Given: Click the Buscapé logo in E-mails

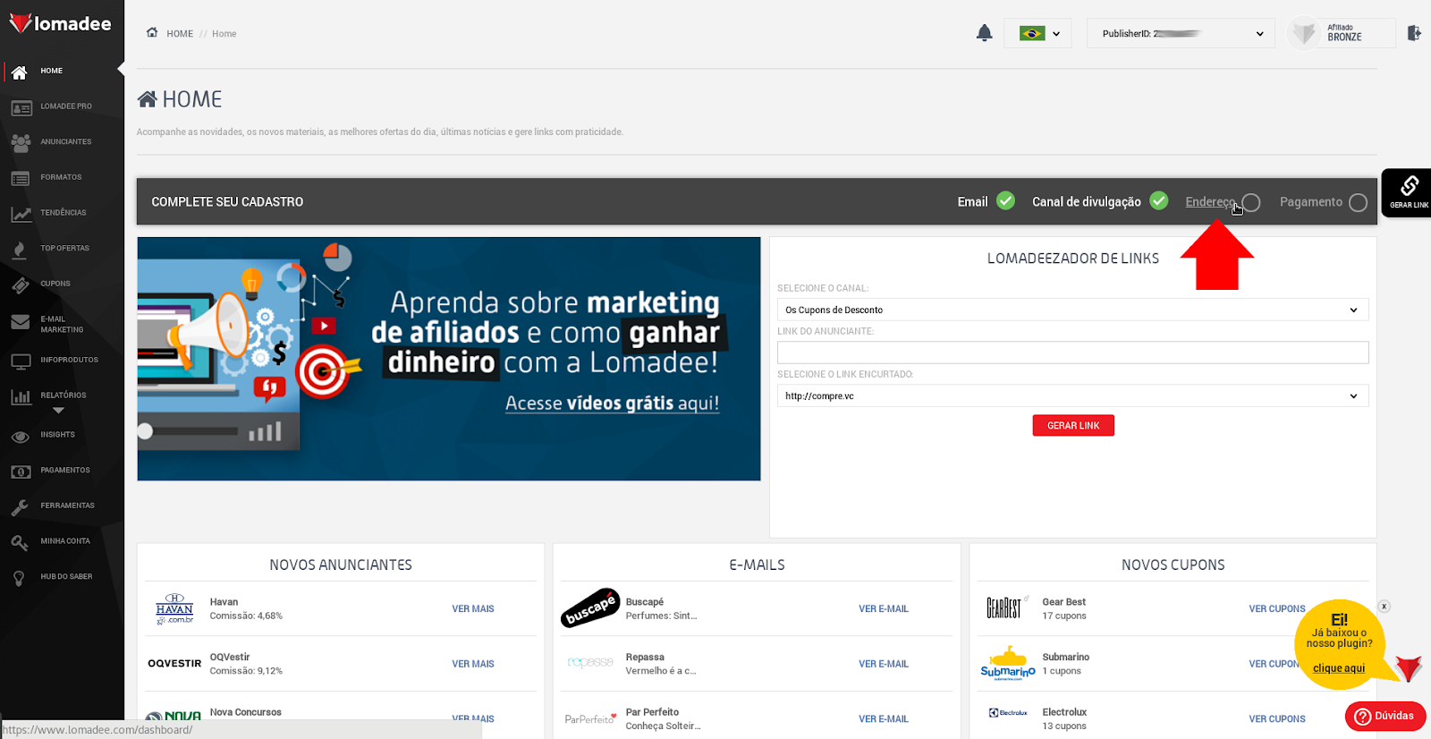Looking at the screenshot, I should tap(590, 608).
